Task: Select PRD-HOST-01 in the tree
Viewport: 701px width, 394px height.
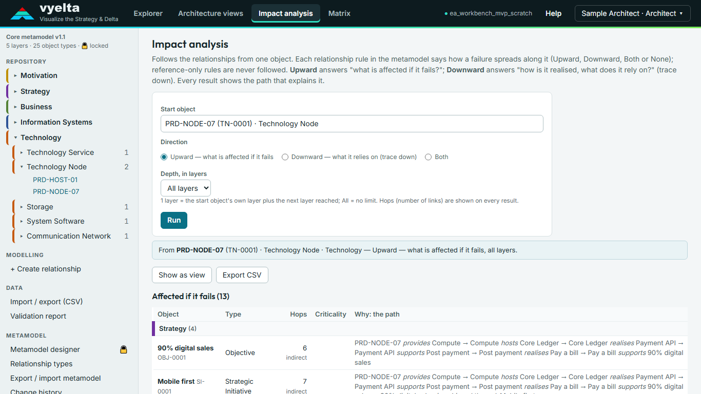Action: 55,180
